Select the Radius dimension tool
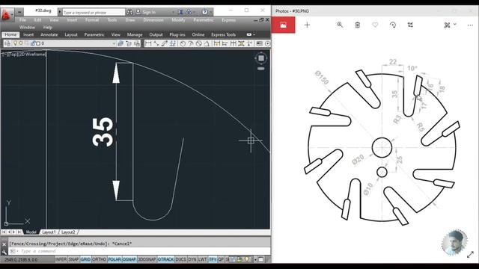 (183, 43)
